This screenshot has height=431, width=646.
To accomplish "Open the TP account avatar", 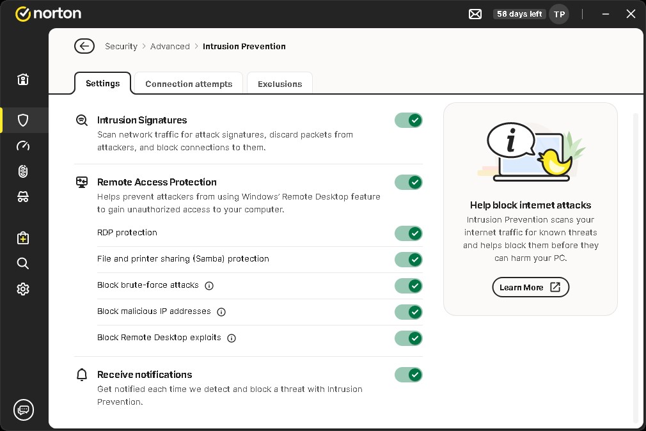I will pyautogui.click(x=559, y=14).
